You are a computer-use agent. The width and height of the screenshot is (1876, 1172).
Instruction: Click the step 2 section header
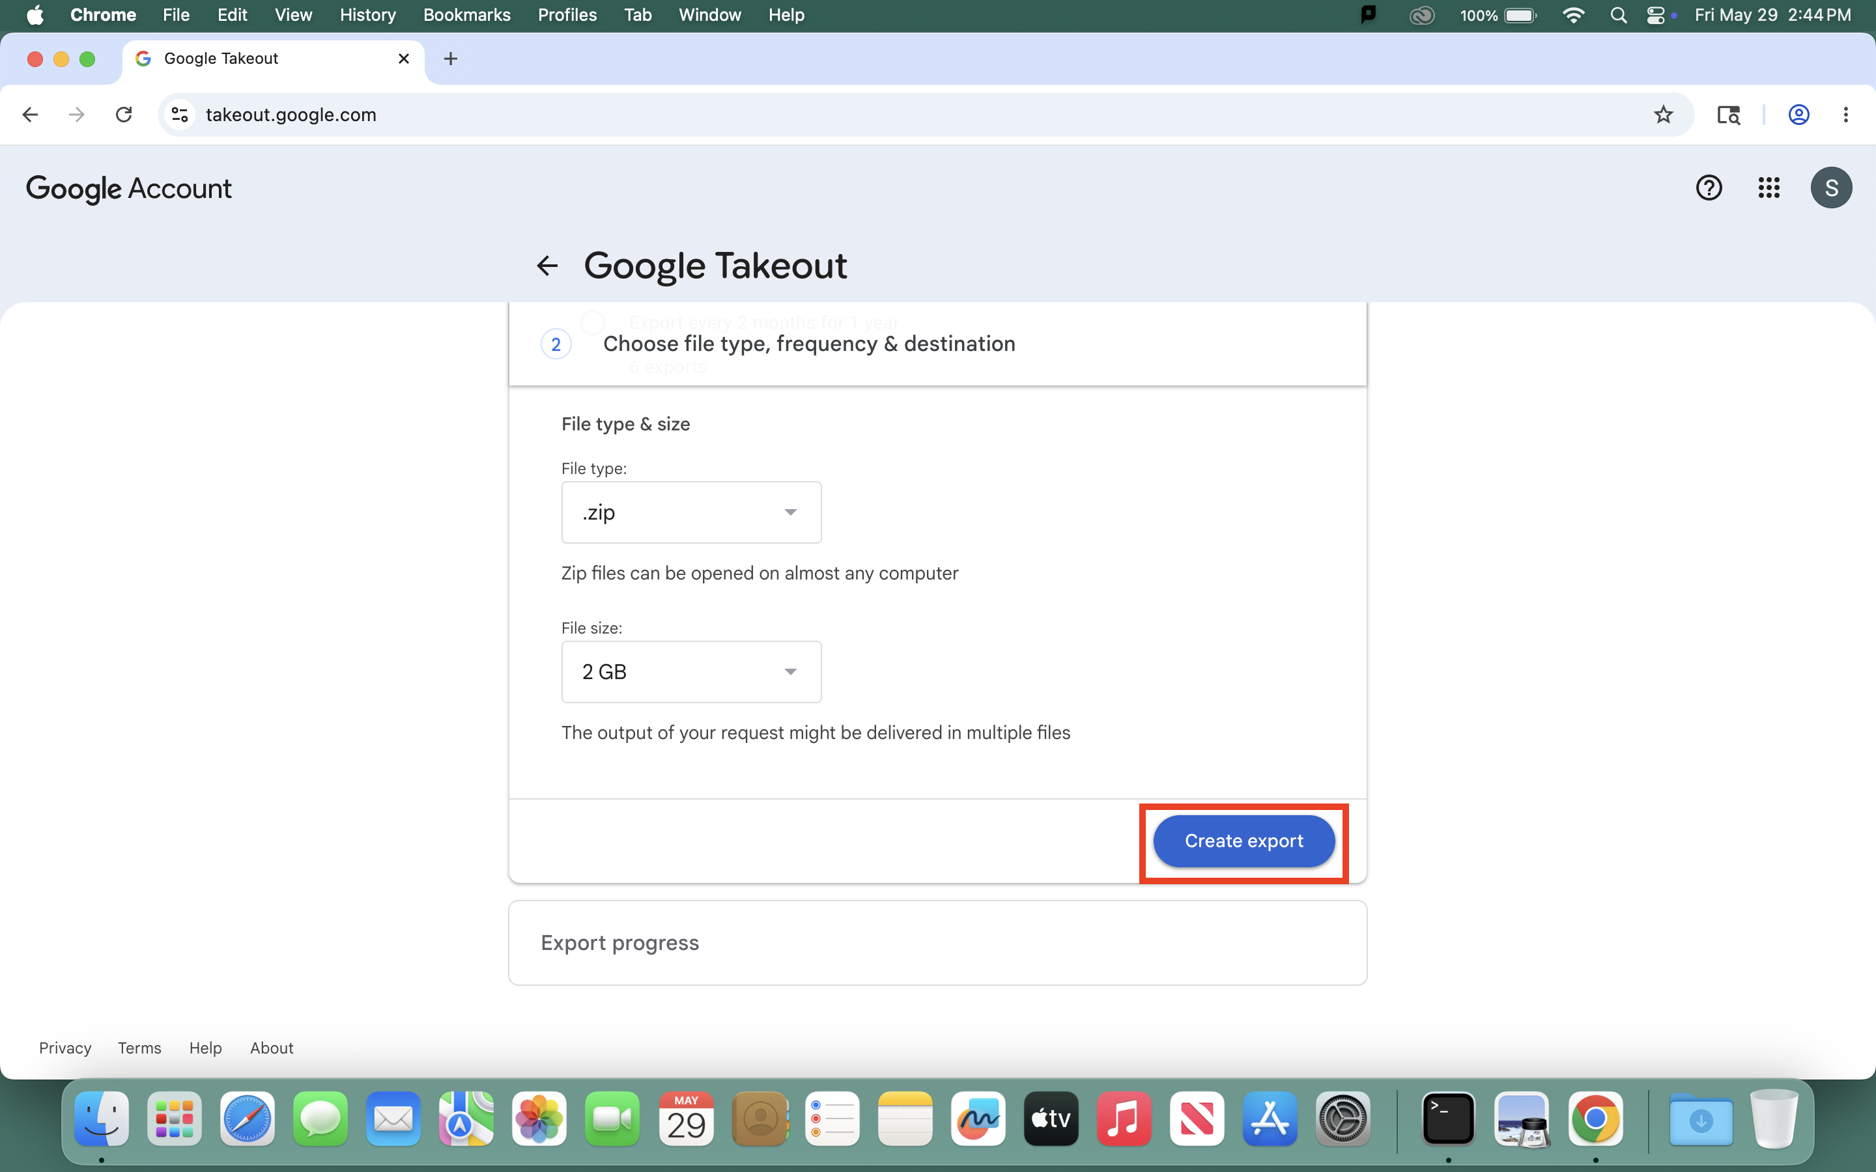click(x=937, y=344)
